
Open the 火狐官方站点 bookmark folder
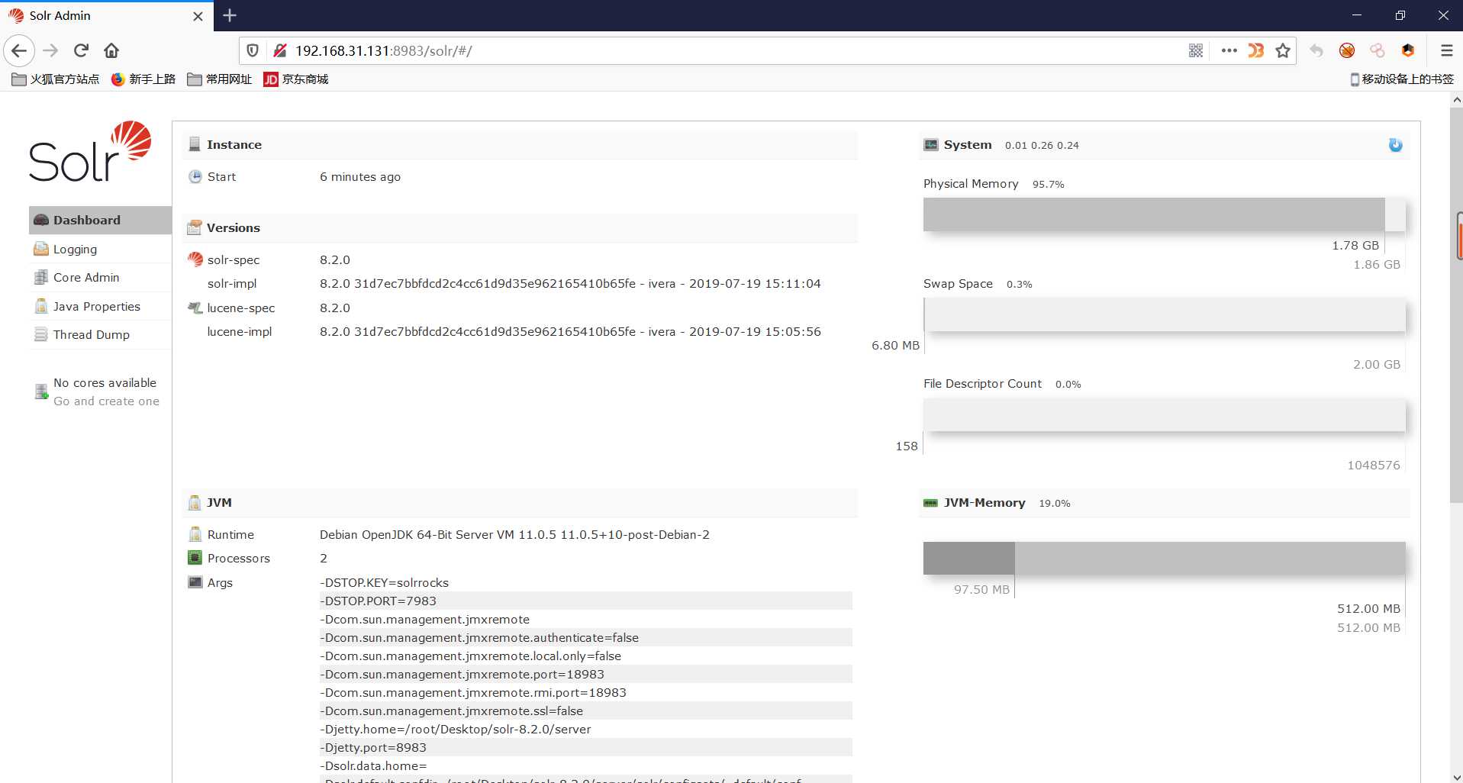tap(56, 79)
